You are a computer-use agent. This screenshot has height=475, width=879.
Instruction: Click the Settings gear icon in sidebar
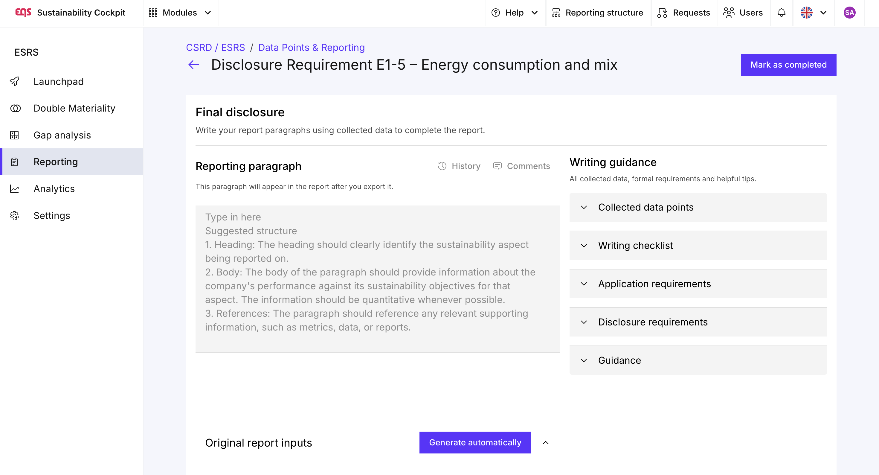pos(15,215)
